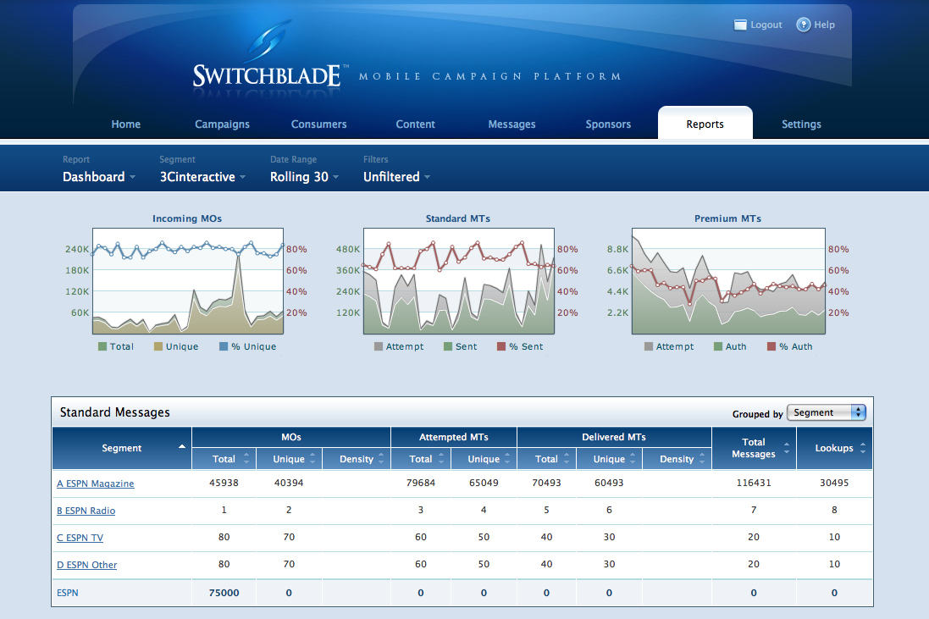Sort by MOs Total column arrows
Screen dimensions: 929x619
[x=246, y=459]
